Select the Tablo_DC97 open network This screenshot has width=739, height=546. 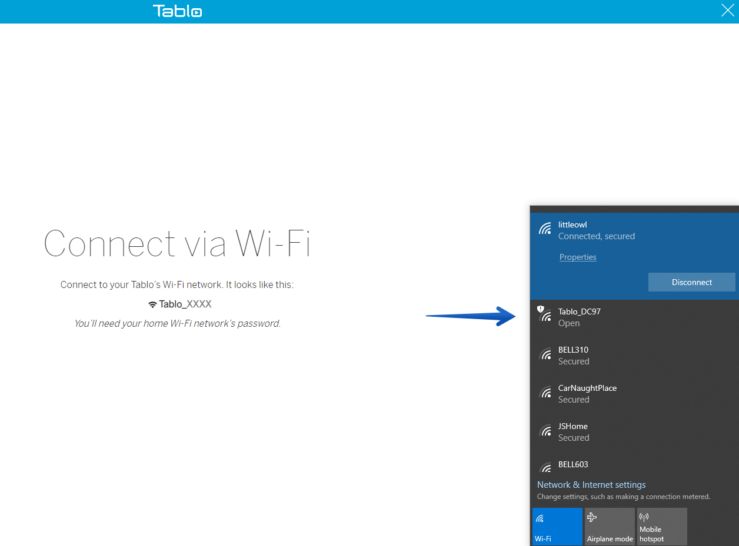coord(634,317)
